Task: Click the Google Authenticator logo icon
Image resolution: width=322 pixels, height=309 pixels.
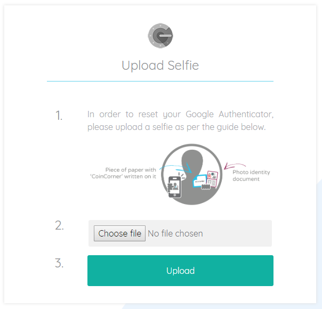Action: coord(160,36)
